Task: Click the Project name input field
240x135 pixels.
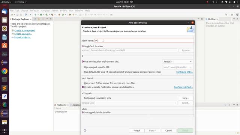Action: pos(144,40)
